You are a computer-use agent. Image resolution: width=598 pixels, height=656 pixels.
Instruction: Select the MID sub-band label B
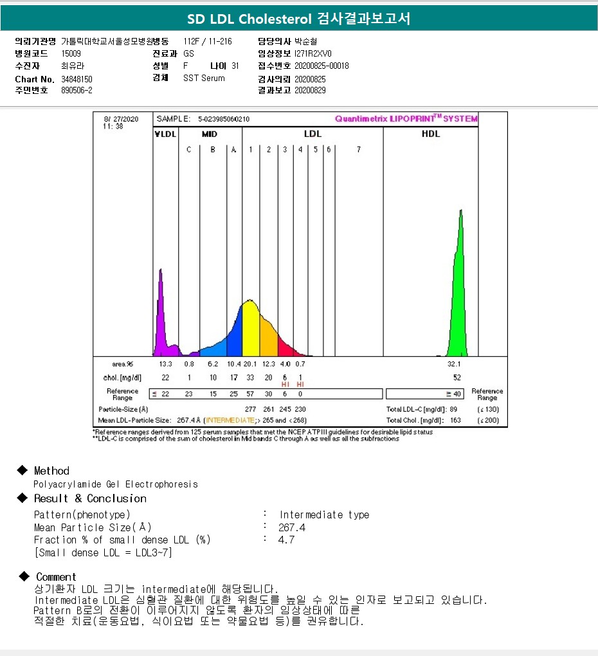click(x=213, y=149)
